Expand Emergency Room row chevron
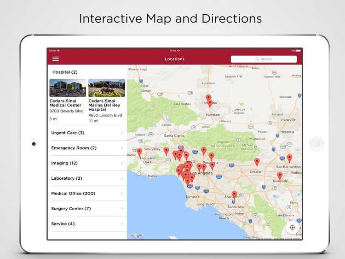The image size is (345, 259). click(x=122, y=148)
